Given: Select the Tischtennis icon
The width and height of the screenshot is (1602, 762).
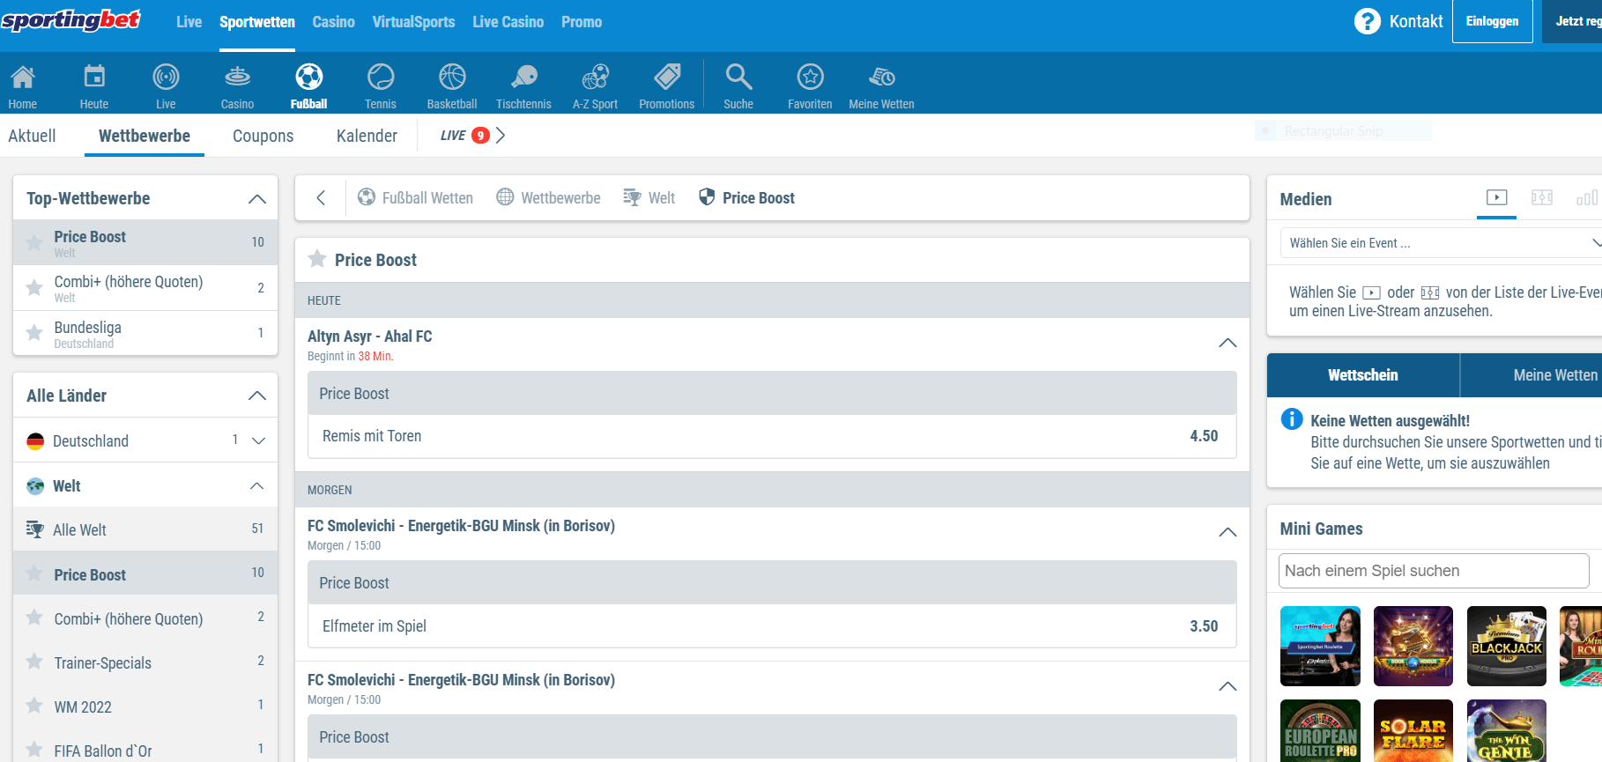Looking at the screenshot, I should [x=524, y=78].
